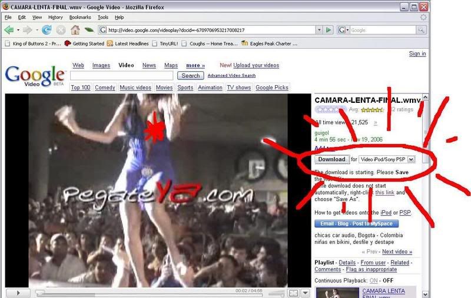Open TinyURL! bookmark

pos(165,43)
